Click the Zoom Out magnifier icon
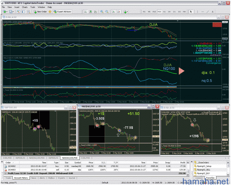Image resolution: width=231 pixels, height=185 pixels. point(107,12)
